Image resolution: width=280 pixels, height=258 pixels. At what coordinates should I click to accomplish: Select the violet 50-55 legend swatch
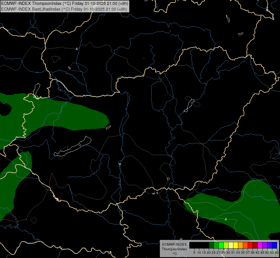click(x=270, y=245)
